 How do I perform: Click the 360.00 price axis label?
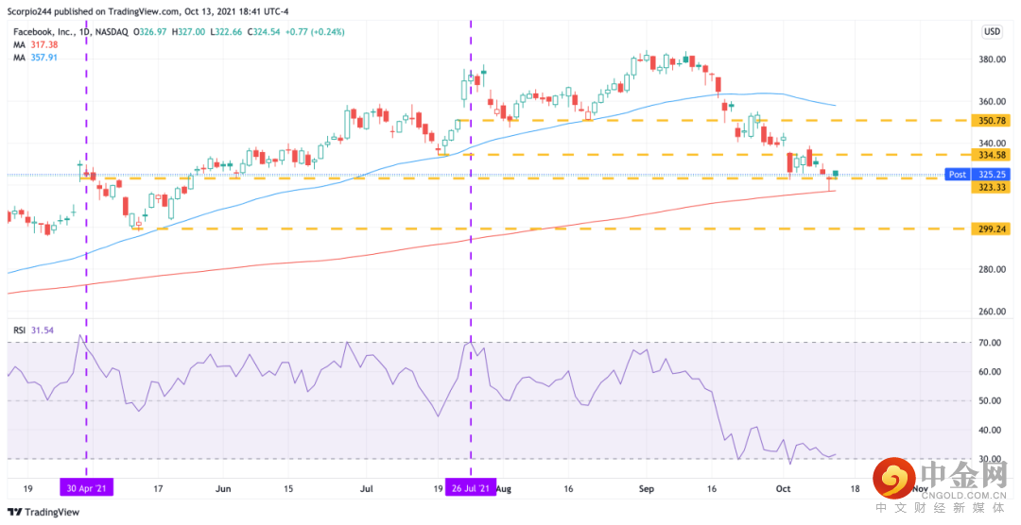(x=993, y=101)
